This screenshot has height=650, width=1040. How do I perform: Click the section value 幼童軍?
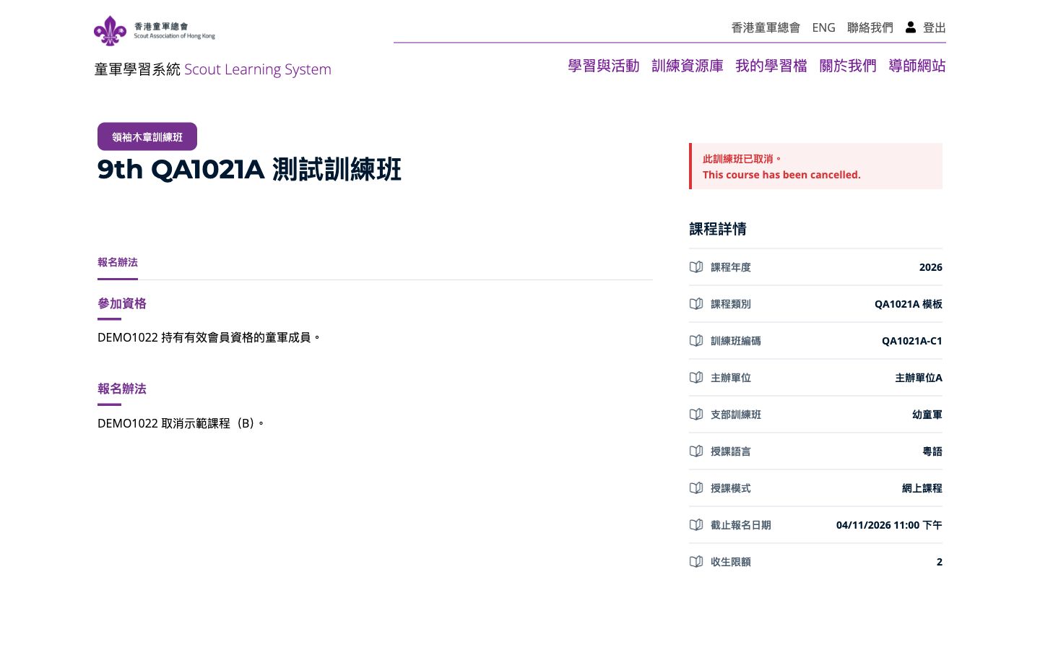coord(927,415)
